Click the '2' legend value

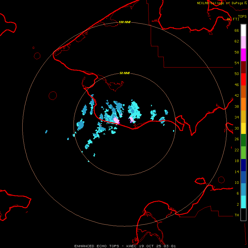(x=238, y=204)
